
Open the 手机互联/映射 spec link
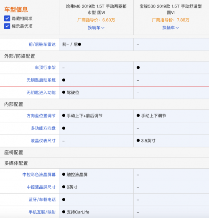click(x=42, y=212)
